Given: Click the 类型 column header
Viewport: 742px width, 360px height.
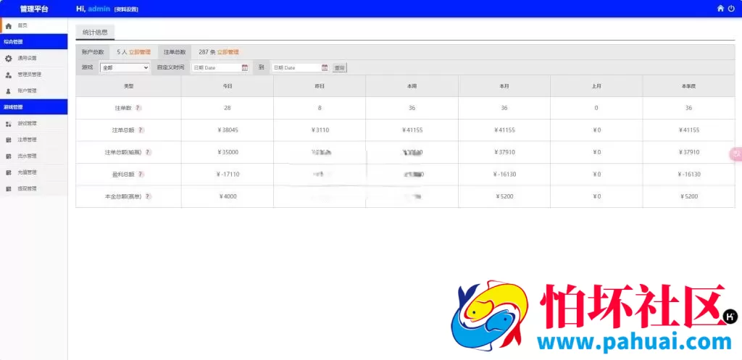Looking at the screenshot, I should tap(128, 86).
